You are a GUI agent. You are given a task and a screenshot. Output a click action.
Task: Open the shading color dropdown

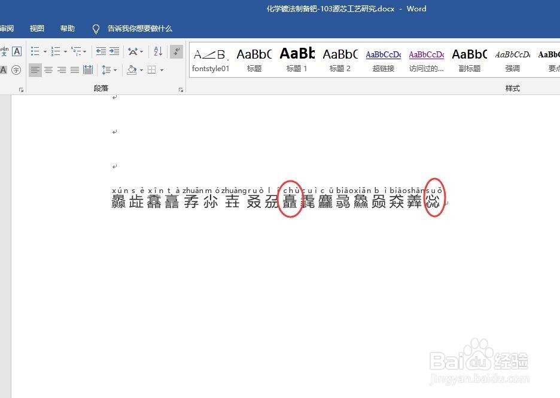(x=141, y=70)
